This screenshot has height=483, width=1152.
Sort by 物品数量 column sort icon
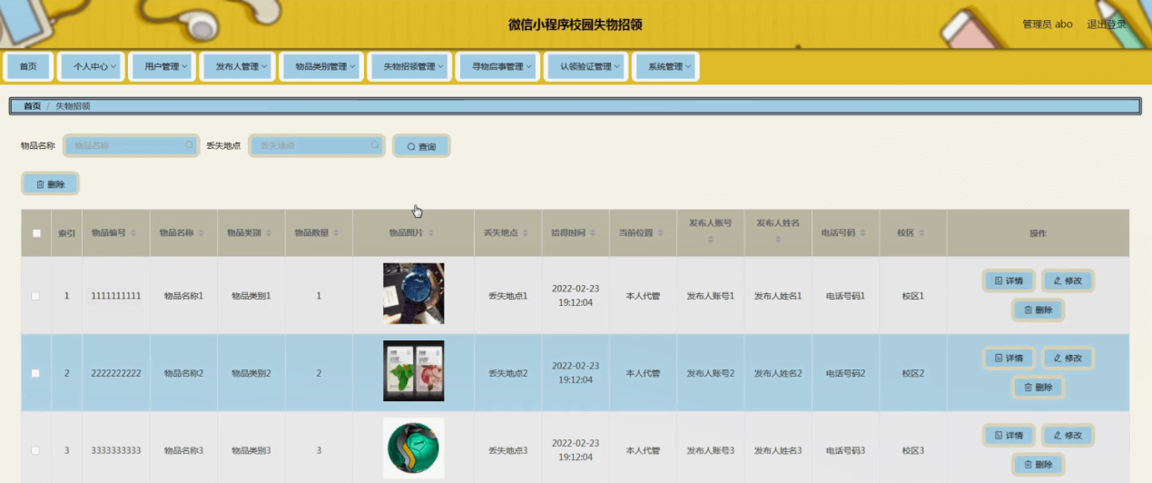coord(337,233)
